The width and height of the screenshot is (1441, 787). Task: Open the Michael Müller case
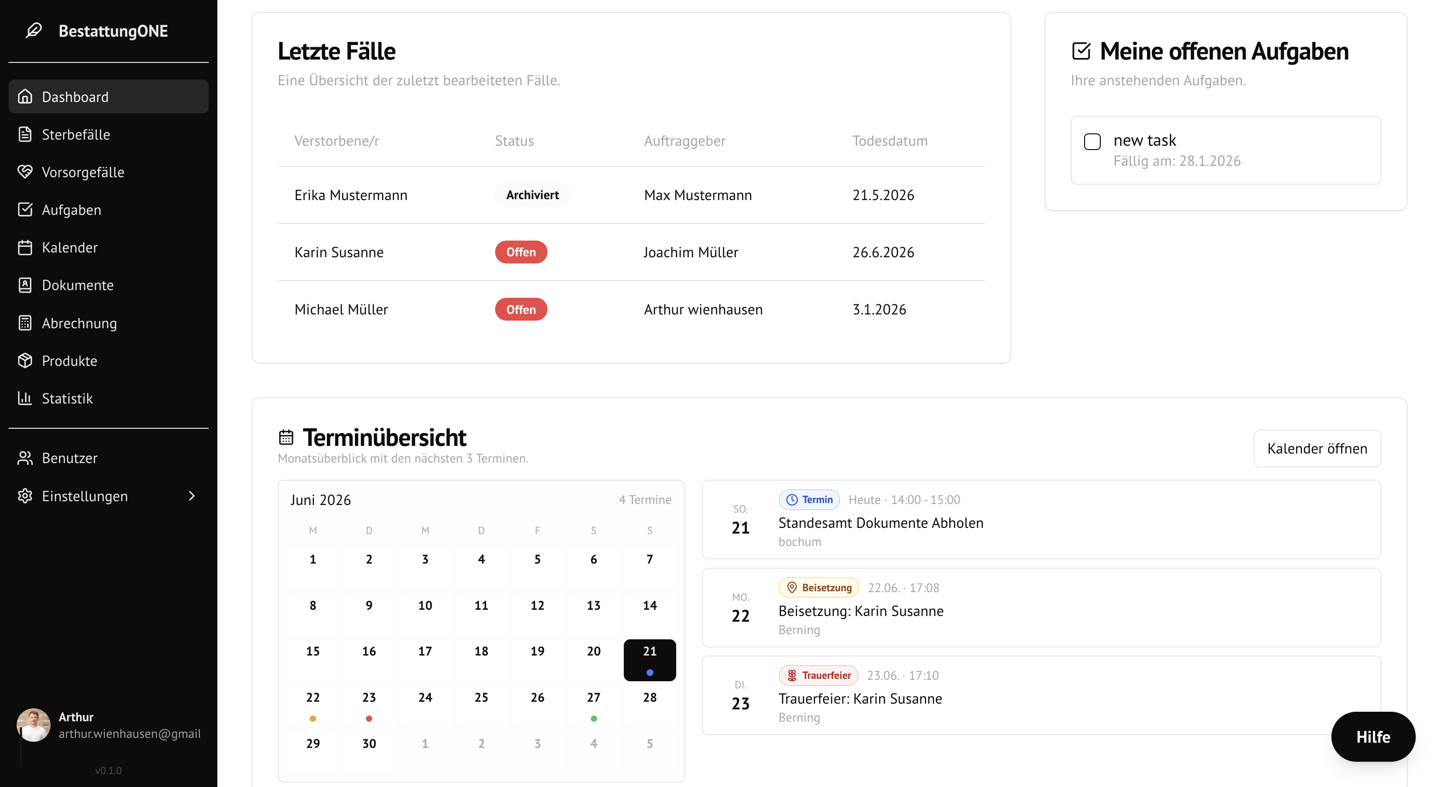tap(631, 309)
